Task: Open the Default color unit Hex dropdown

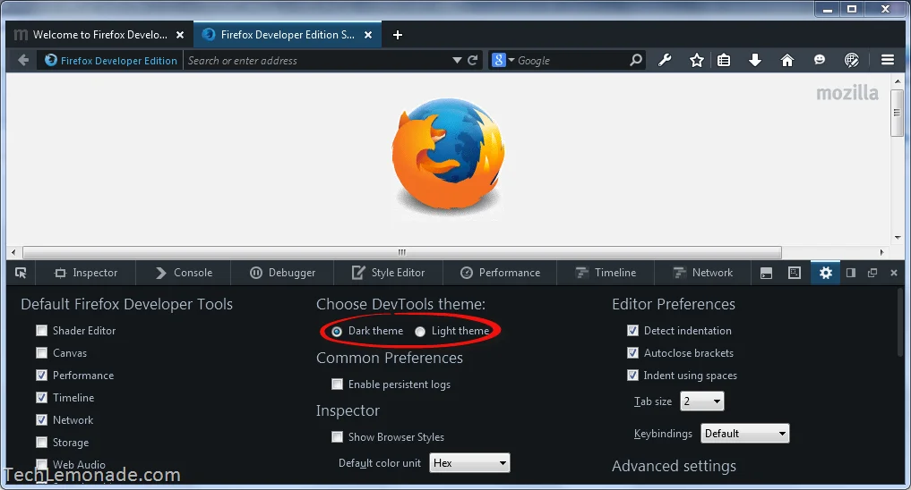Action: (469, 463)
